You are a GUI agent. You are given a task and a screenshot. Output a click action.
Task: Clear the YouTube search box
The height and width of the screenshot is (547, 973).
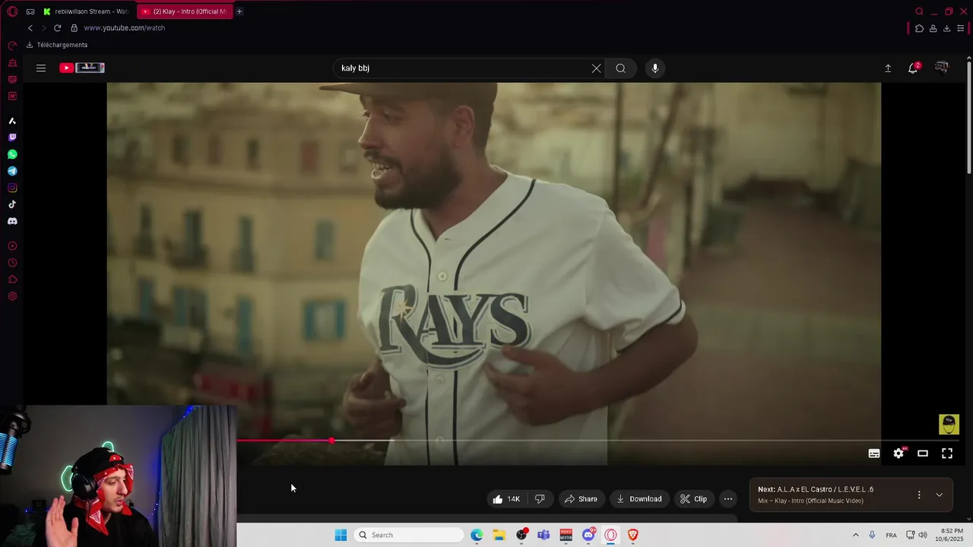(x=596, y=68)
